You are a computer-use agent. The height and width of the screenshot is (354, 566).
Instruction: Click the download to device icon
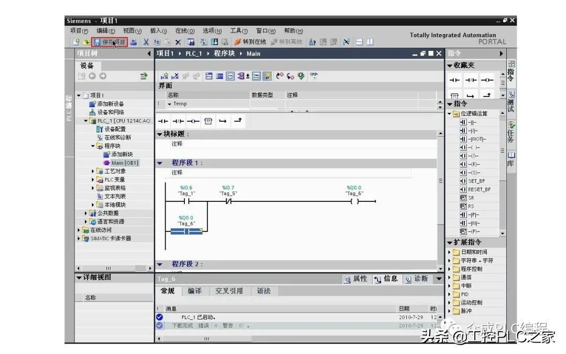coord(214,42)
